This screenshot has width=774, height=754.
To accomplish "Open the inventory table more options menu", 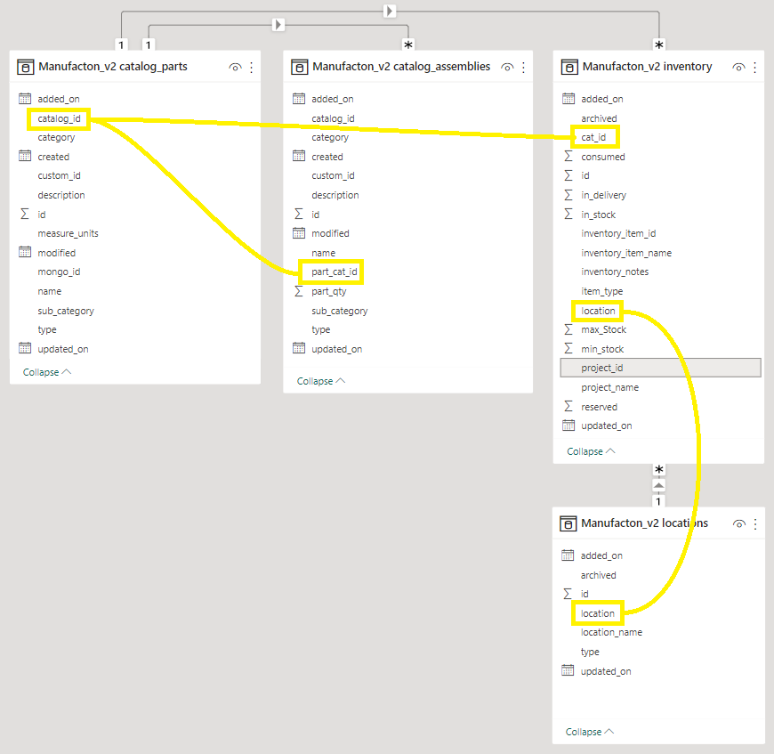I will tap(755, 67).
